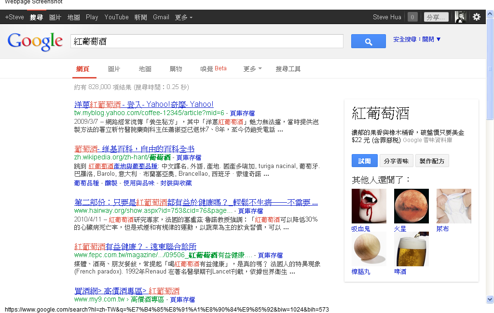
Task: Click the Steve Hua account name
Action: 387,17
